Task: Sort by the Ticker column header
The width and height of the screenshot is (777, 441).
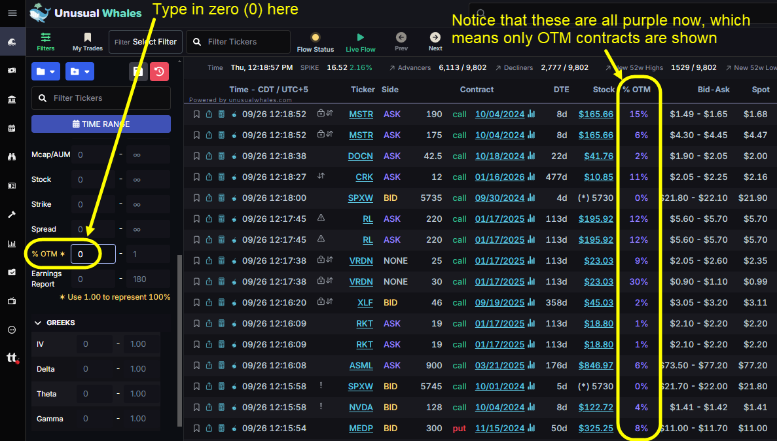Action: click(x=363, y=90)
